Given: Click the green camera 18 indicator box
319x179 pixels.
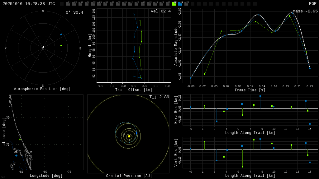Looking at the screenshot, I should click(174, 4).
